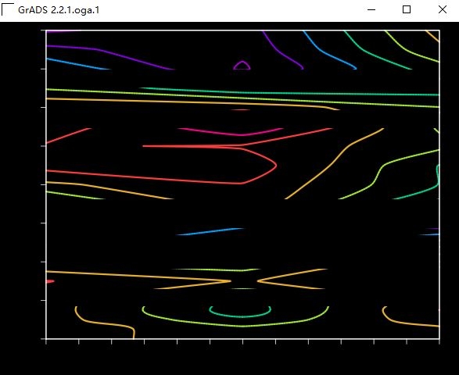Click the short blue contour in lower center
This screenshot has height=375, width=459.
[210, 232]
